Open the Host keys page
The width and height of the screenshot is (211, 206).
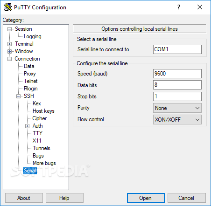point(43,111)
